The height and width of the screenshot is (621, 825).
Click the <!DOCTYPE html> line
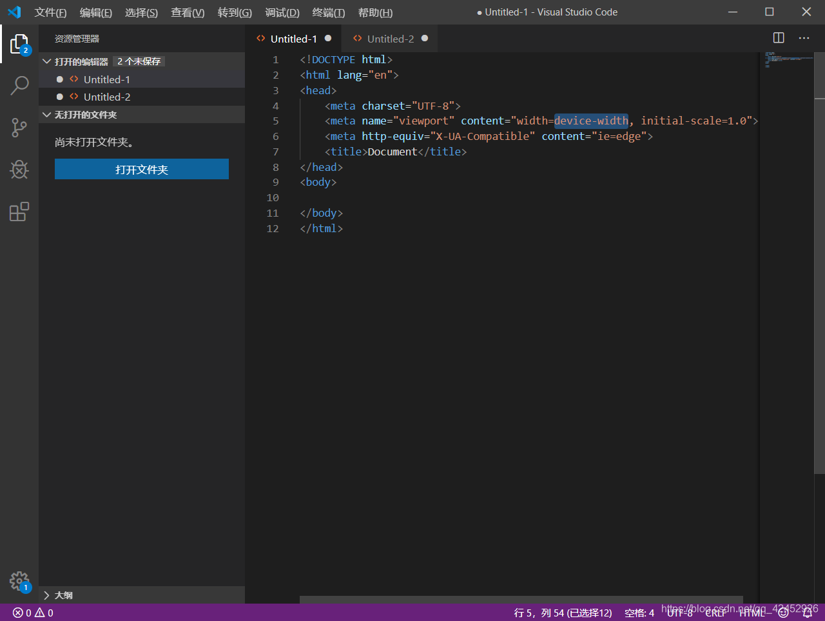[x=346, y=59]
